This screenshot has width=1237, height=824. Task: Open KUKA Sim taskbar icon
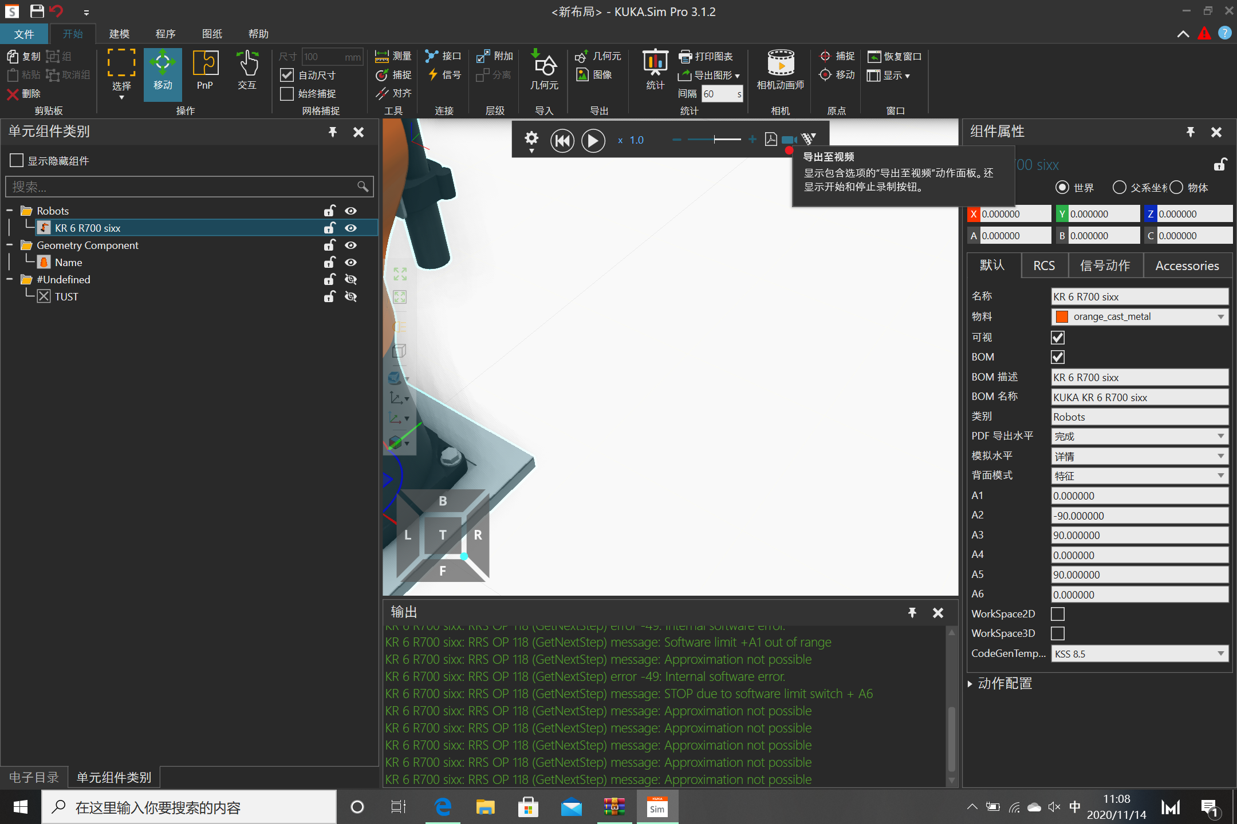point(657,807)
